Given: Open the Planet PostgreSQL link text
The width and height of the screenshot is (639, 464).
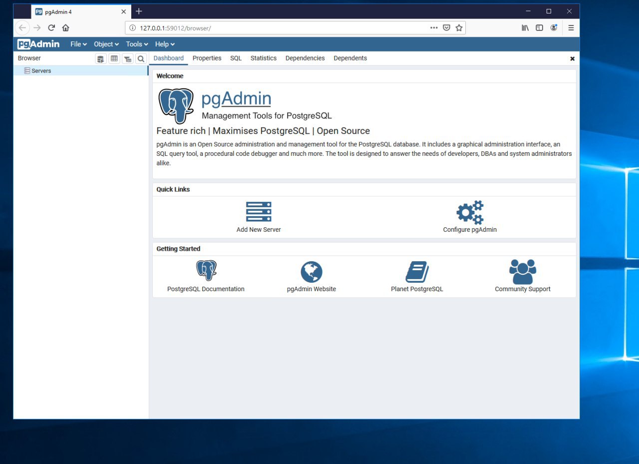Looking at the screenshot, I should pyautogui.click(x=417, y=289).
